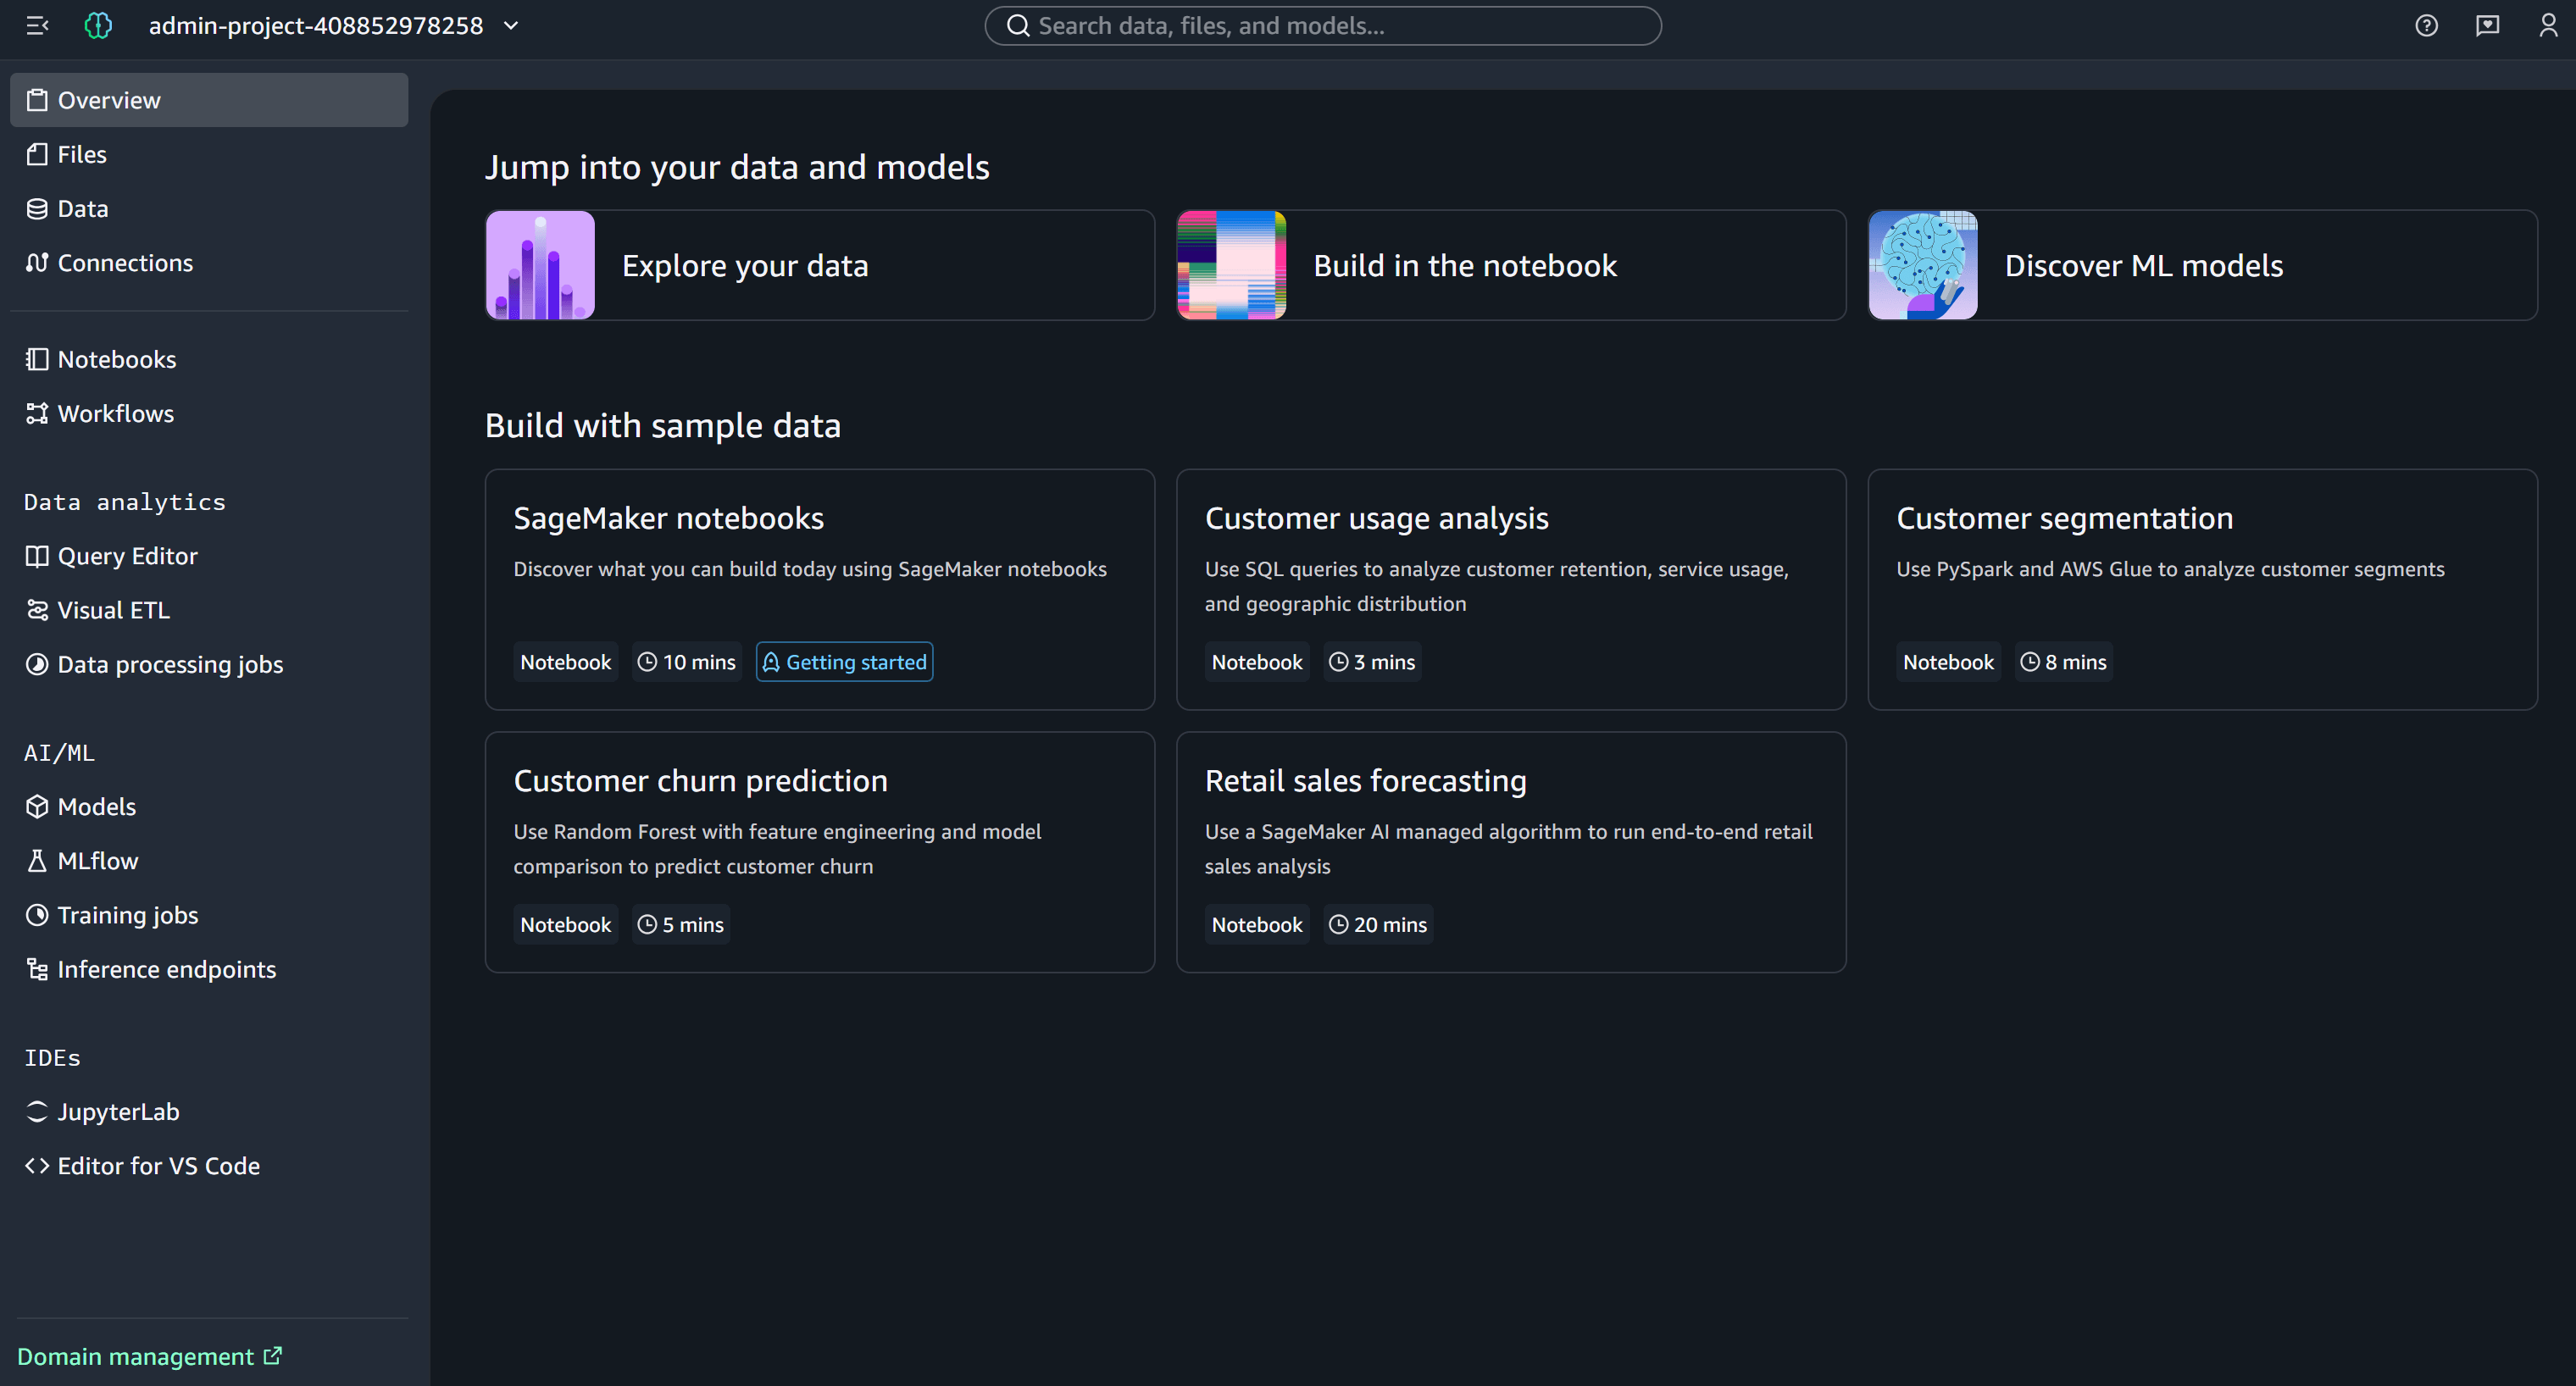The height and width of the screenshot is (1386, 2576).
Task: Click the SageMaker brain logo icon
Action: tap(98, 26)
